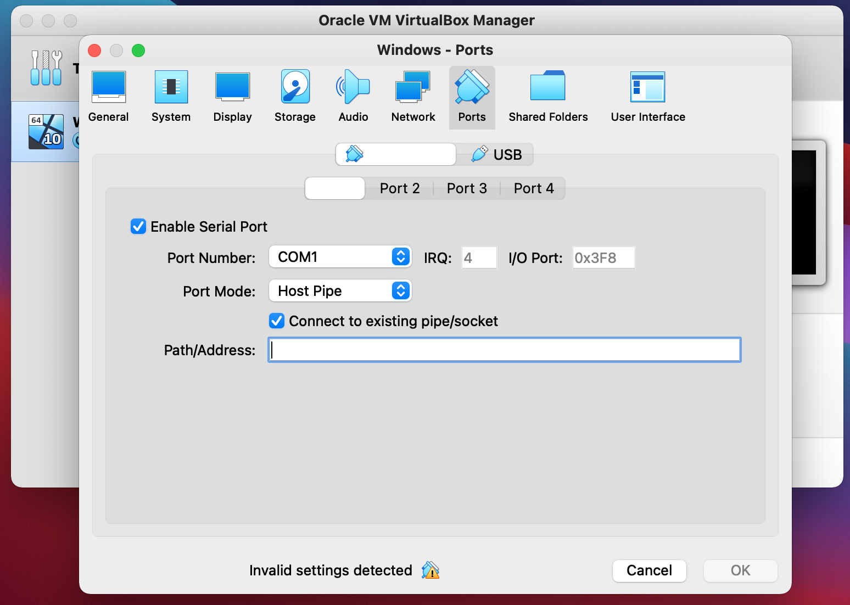Image resolution: width=850 pixels, height=605 pixels.
Task: Switch to the Port 4 tab
Action: click(534, 188)
